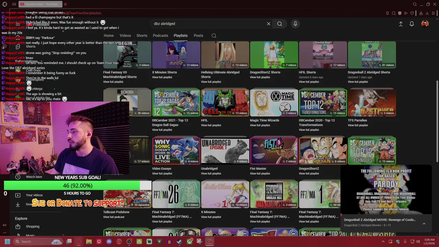This screenshot has width=439, height=247.
Task: Open Xbox app from the taskbar
Action: coord(189,242)
